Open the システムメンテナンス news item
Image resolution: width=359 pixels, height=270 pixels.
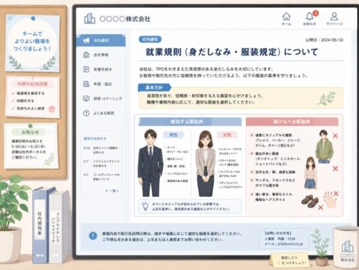[101, 163]
